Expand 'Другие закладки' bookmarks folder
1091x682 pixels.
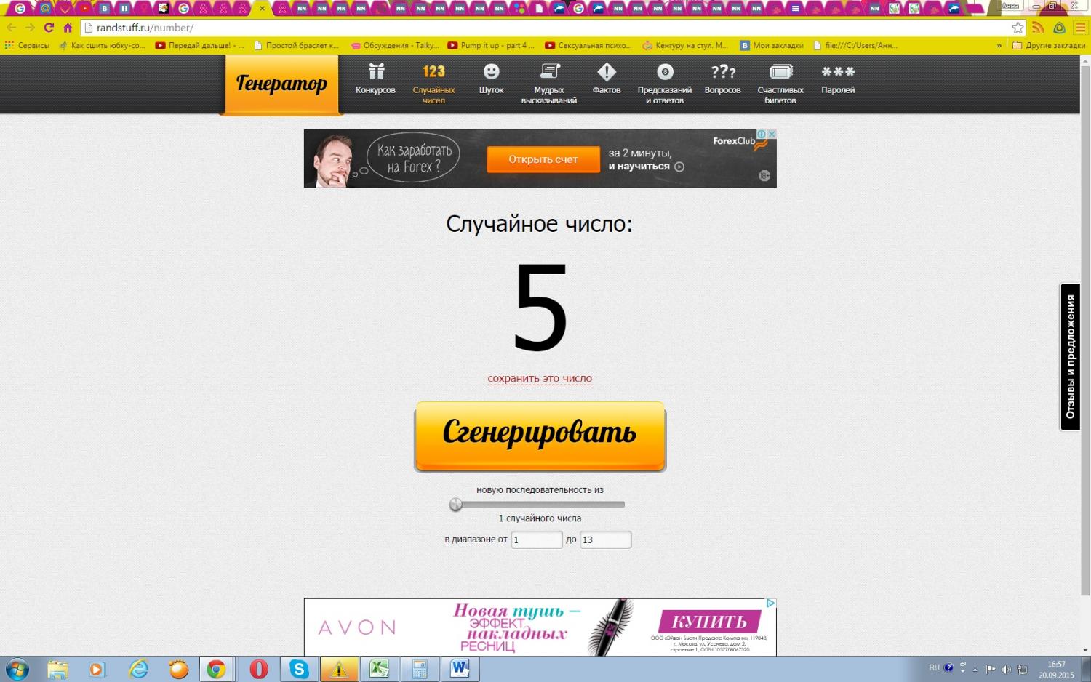[1049, 45]
